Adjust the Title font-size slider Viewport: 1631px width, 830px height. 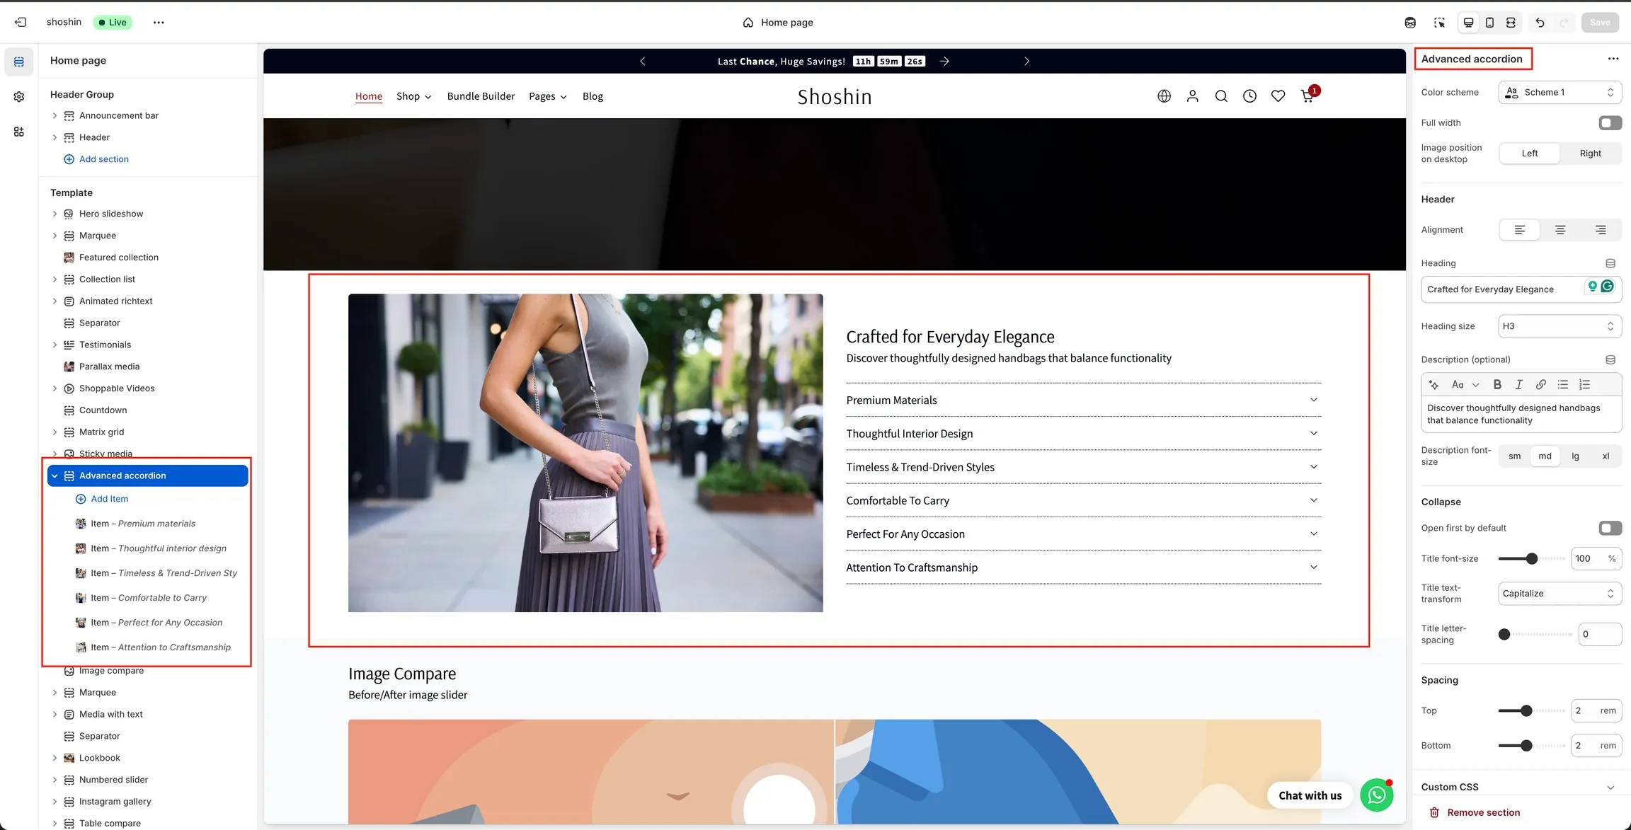pos(1532,559)
